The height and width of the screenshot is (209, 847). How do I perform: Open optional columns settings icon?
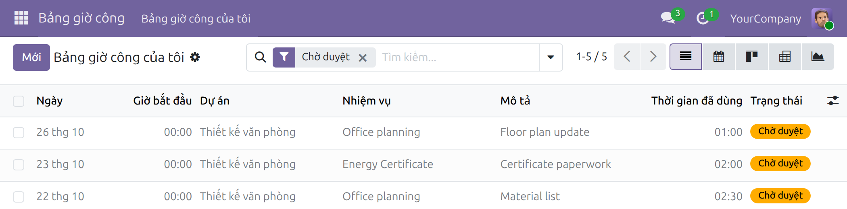(x=833, y=100)
